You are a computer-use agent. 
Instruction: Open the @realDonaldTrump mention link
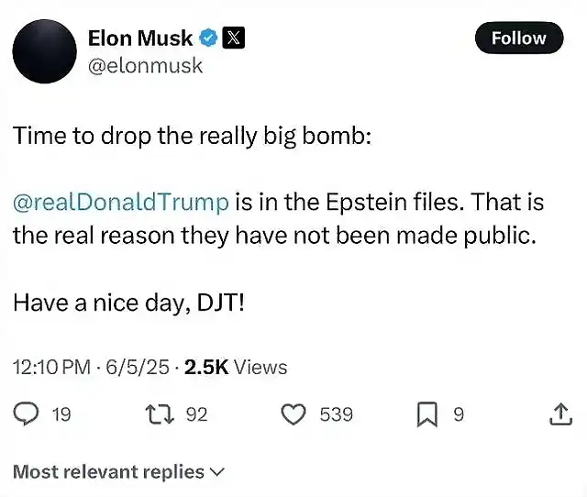point(120,202)
